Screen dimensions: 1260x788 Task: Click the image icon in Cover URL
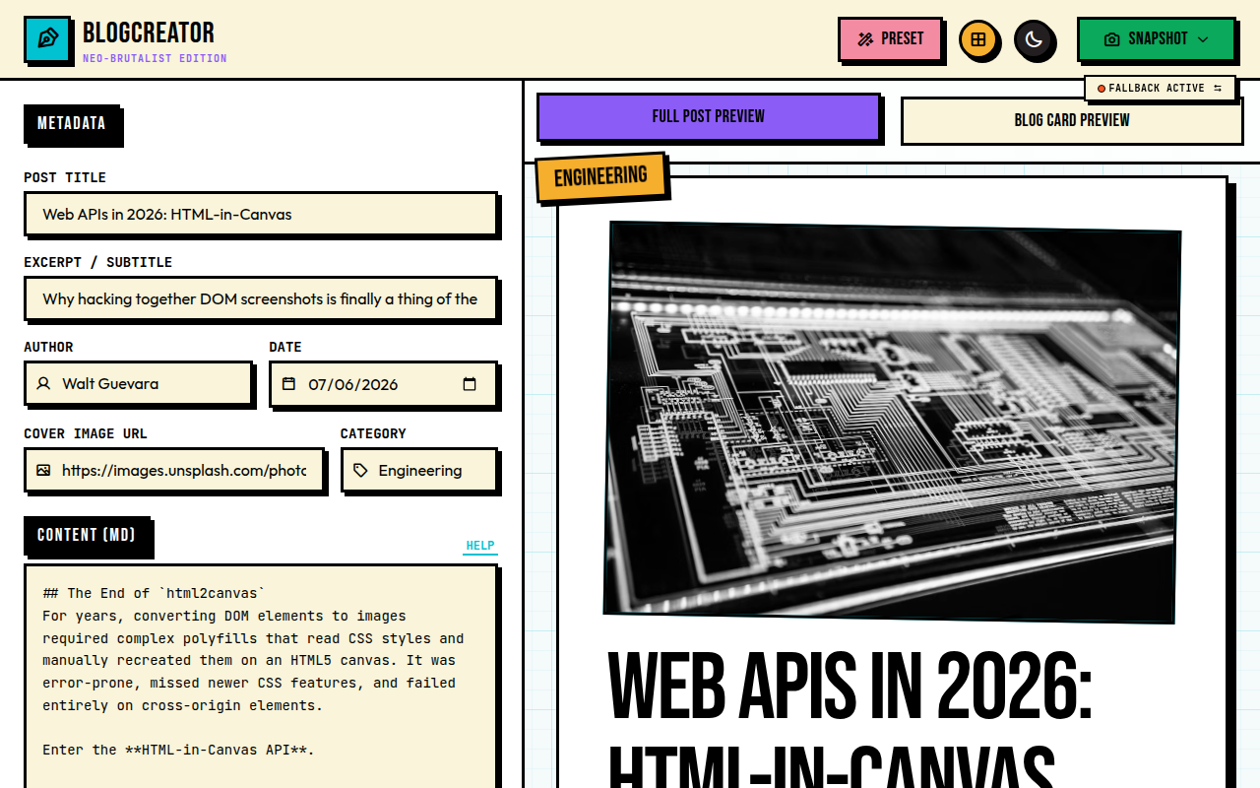(x=43, y=470)
